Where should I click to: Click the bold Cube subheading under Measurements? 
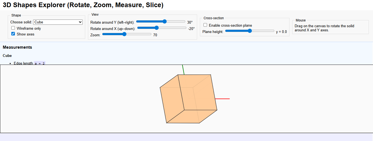tap(7, 56)
